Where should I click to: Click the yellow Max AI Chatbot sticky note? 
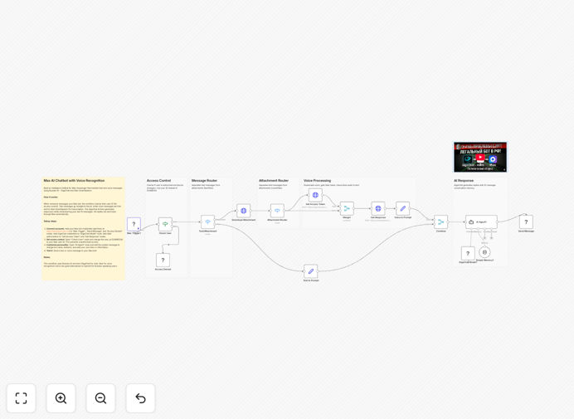click(x=84, y=229)
